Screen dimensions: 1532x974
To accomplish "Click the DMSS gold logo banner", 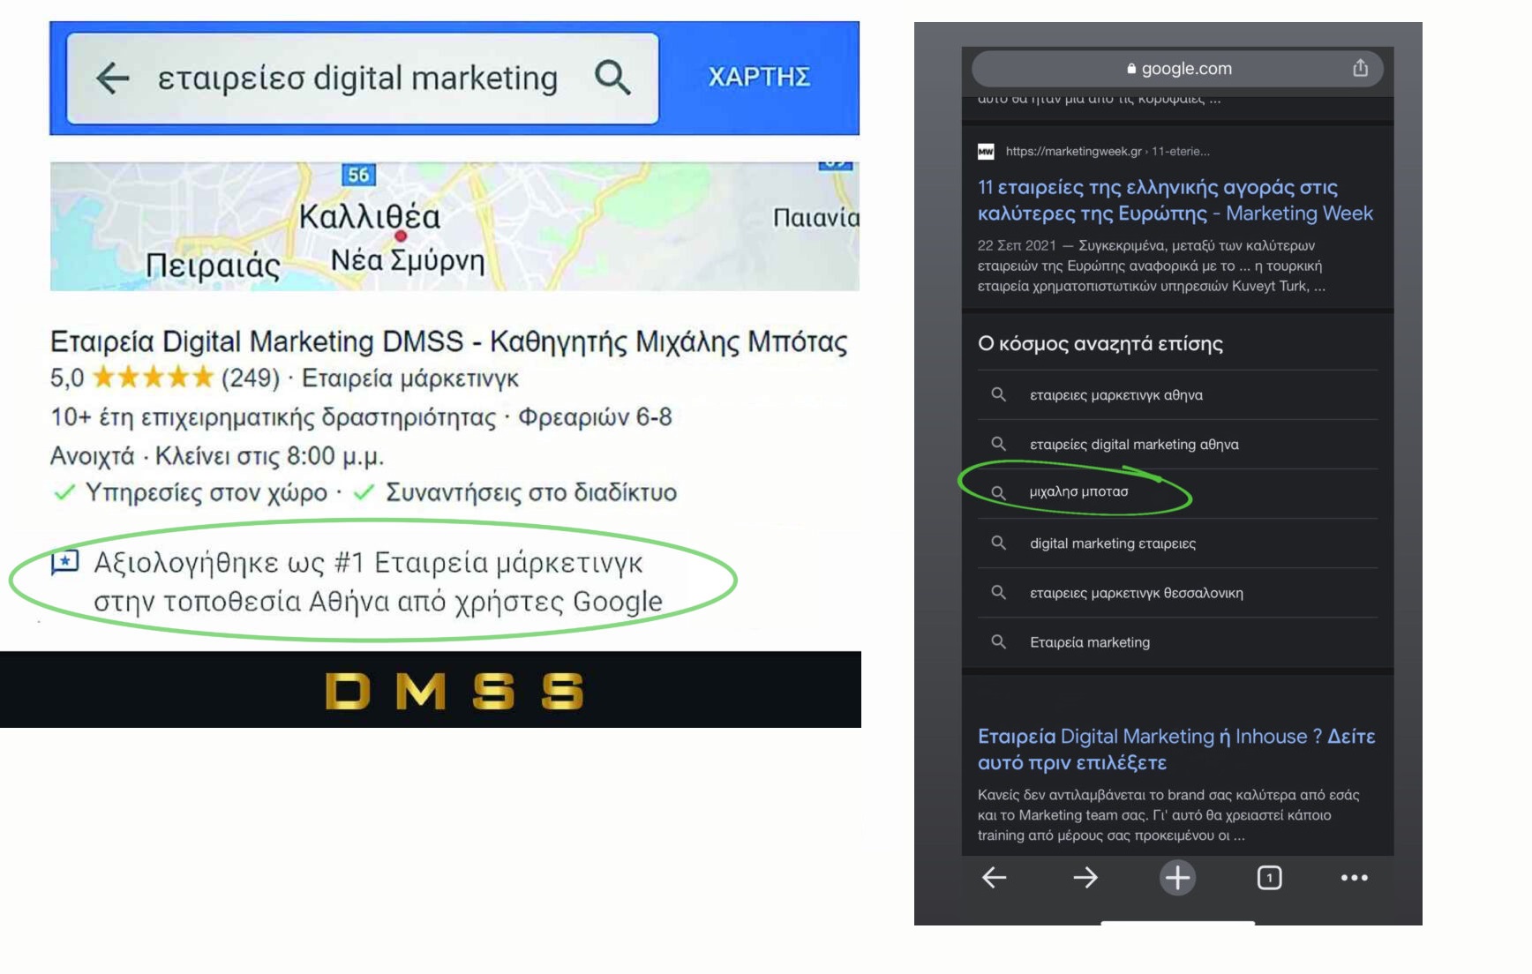I will [431, 690].
